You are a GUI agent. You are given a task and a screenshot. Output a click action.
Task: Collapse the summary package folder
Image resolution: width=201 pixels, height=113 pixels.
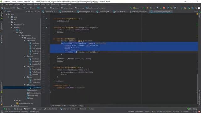pos(25,85)
